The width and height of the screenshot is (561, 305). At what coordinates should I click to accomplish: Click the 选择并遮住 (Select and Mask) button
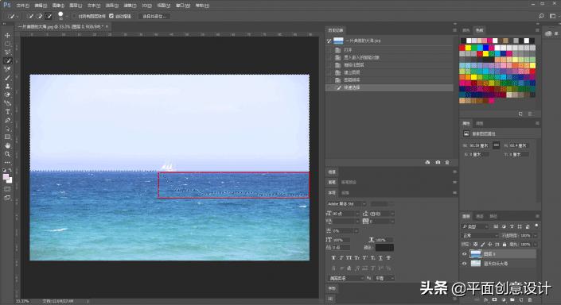point(154,16)
